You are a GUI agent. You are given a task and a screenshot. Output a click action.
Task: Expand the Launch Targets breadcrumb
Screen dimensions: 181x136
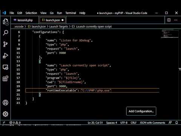58,26
